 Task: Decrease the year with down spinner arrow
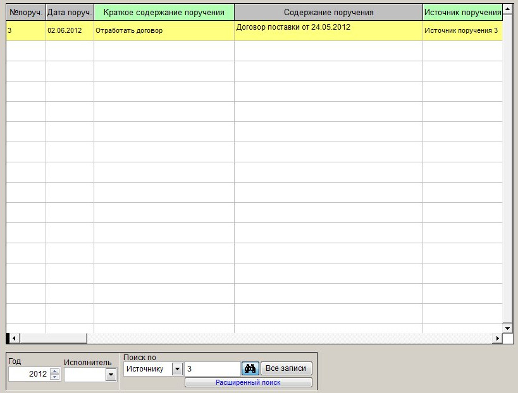tap(55, 377)
